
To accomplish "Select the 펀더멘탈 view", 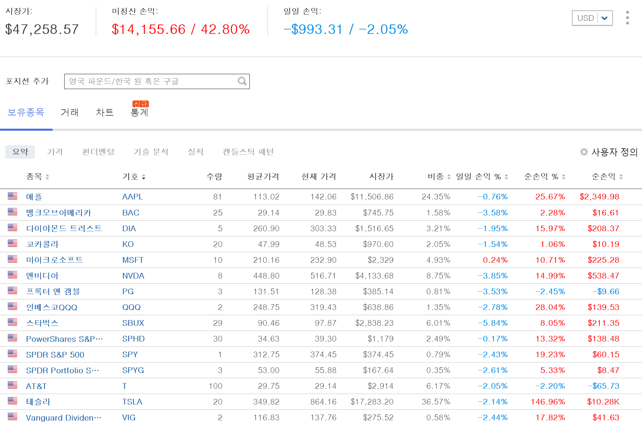I will 98,152.
